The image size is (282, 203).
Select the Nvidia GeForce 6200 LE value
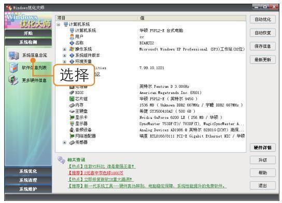pyautogui.click(x=181, y=117)
